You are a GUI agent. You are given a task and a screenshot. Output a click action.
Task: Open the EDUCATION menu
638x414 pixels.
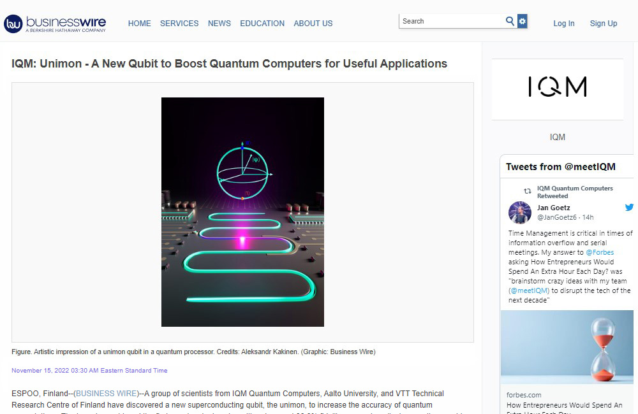click(x=262, y=24)
